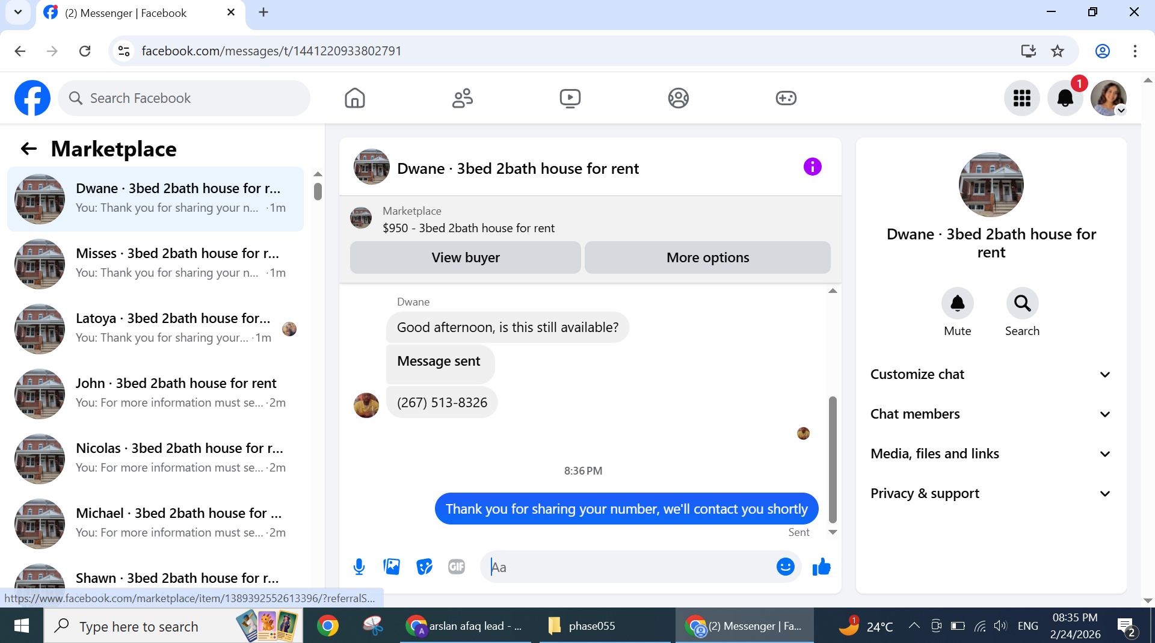Expand Customize chat section
1155x643 pixels.
pyautogui.click(x=991, y=374)
